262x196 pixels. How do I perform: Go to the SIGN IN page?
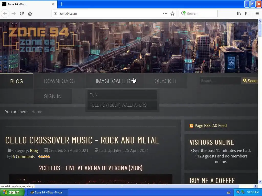pos(53,96)
